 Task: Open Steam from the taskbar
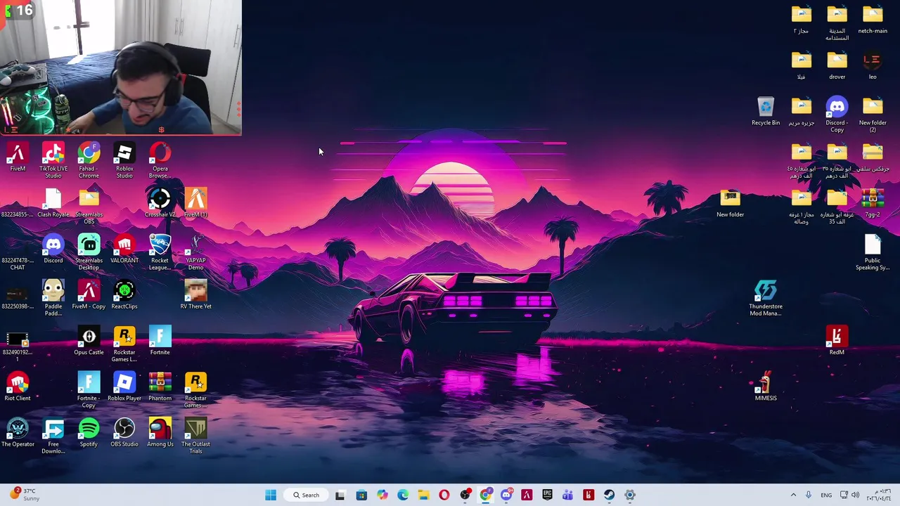coord(609,495)
